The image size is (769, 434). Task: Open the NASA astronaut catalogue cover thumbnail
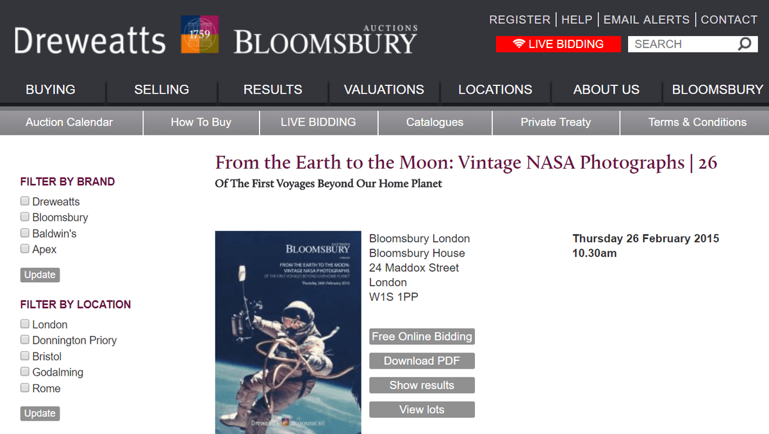pos(288,332)
